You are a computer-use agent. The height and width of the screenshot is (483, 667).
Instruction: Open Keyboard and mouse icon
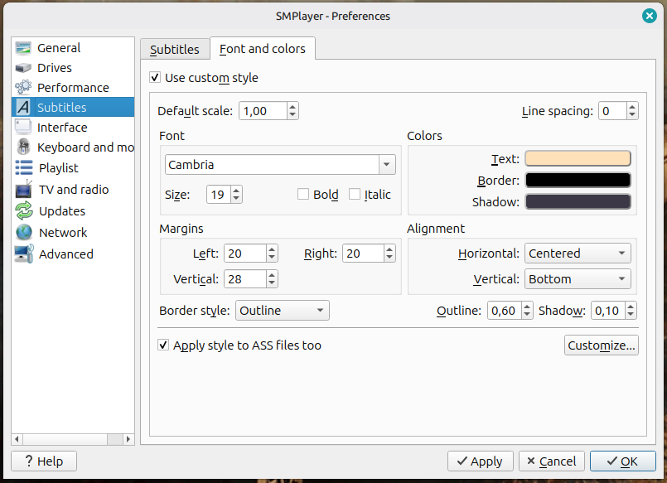(23, 147)
